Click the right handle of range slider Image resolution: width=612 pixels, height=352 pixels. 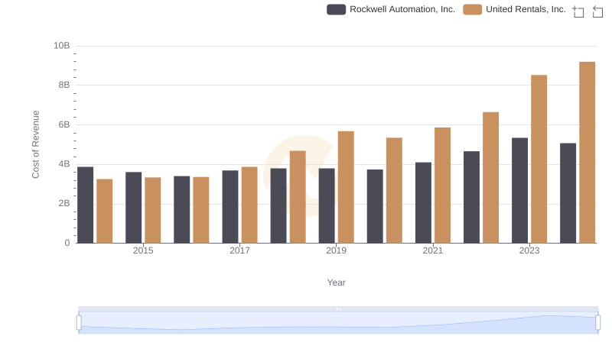pos(598,323)
